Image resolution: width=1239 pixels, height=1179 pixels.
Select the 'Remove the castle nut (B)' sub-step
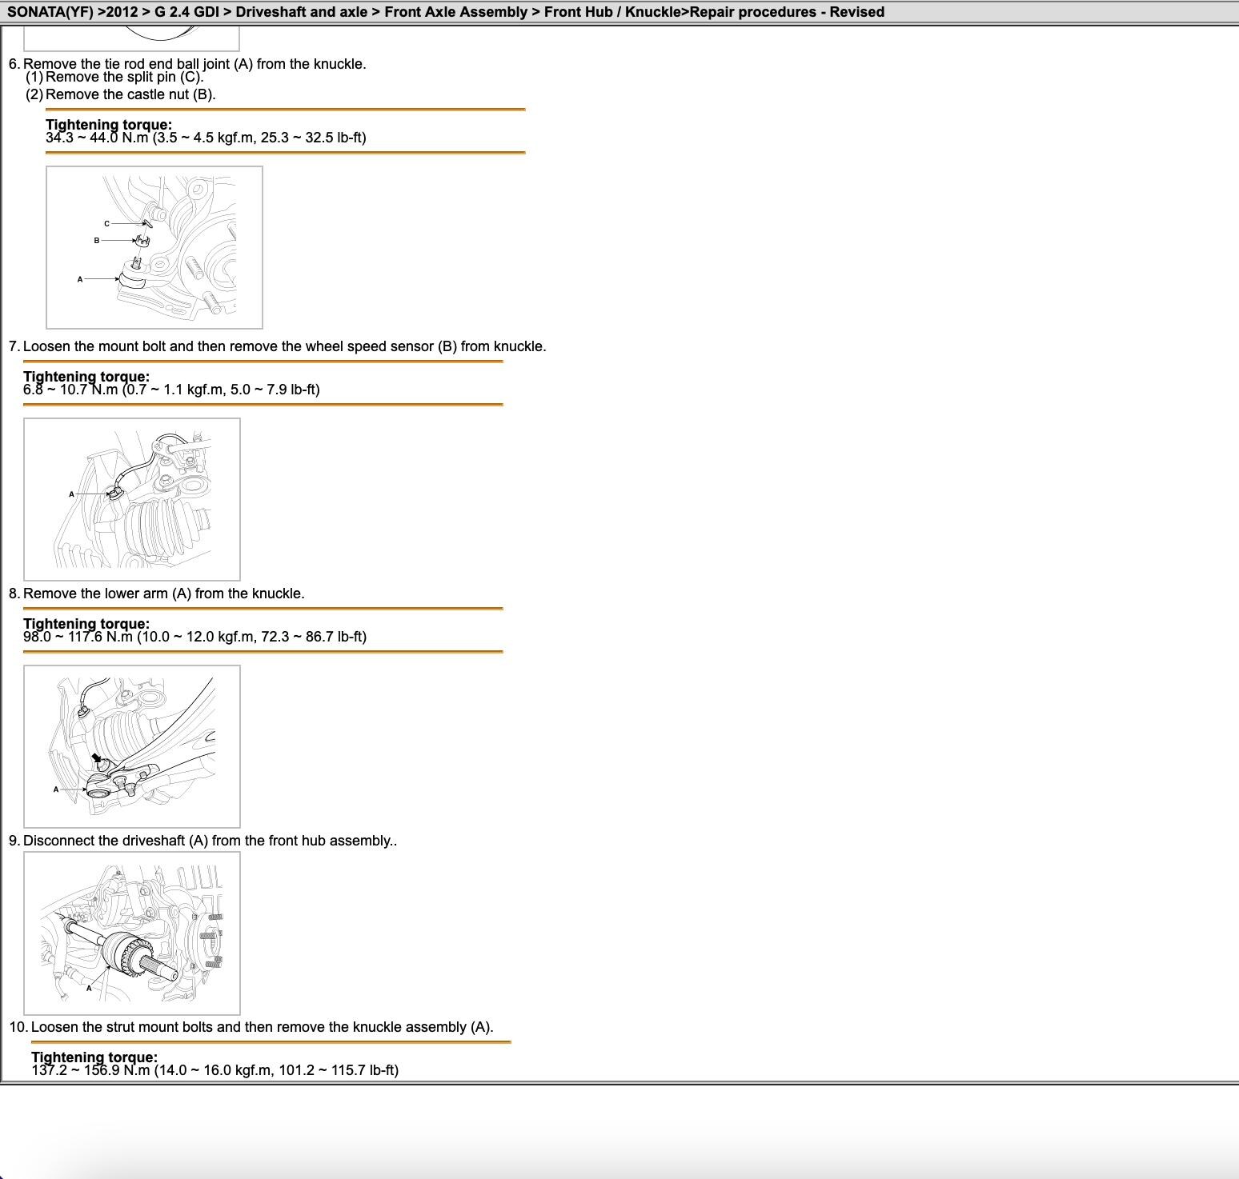tap(130, 94)
